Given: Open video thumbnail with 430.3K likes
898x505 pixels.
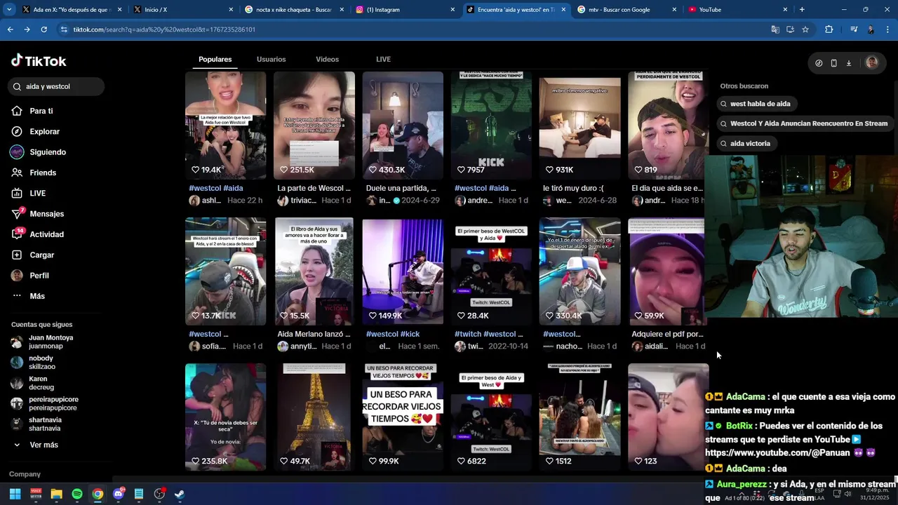Looking at the screenshot, I should (x=403, y=126).
